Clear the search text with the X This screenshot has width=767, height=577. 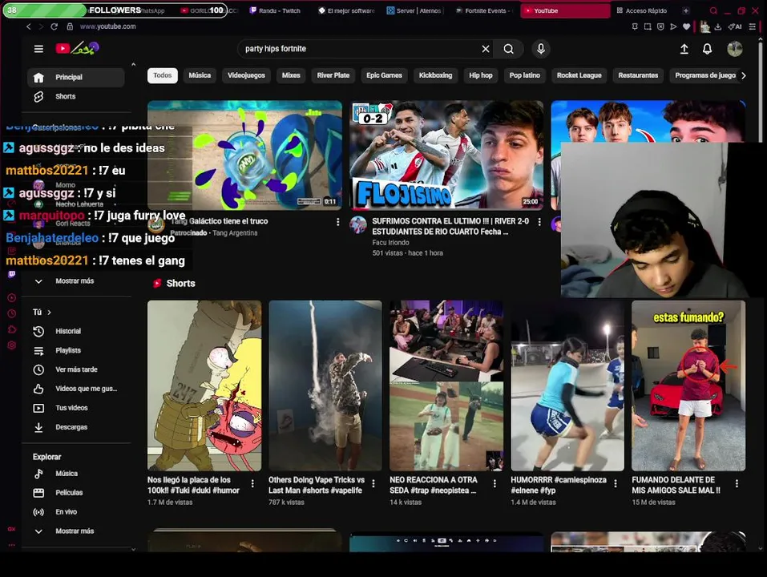[x=485, y=49]
